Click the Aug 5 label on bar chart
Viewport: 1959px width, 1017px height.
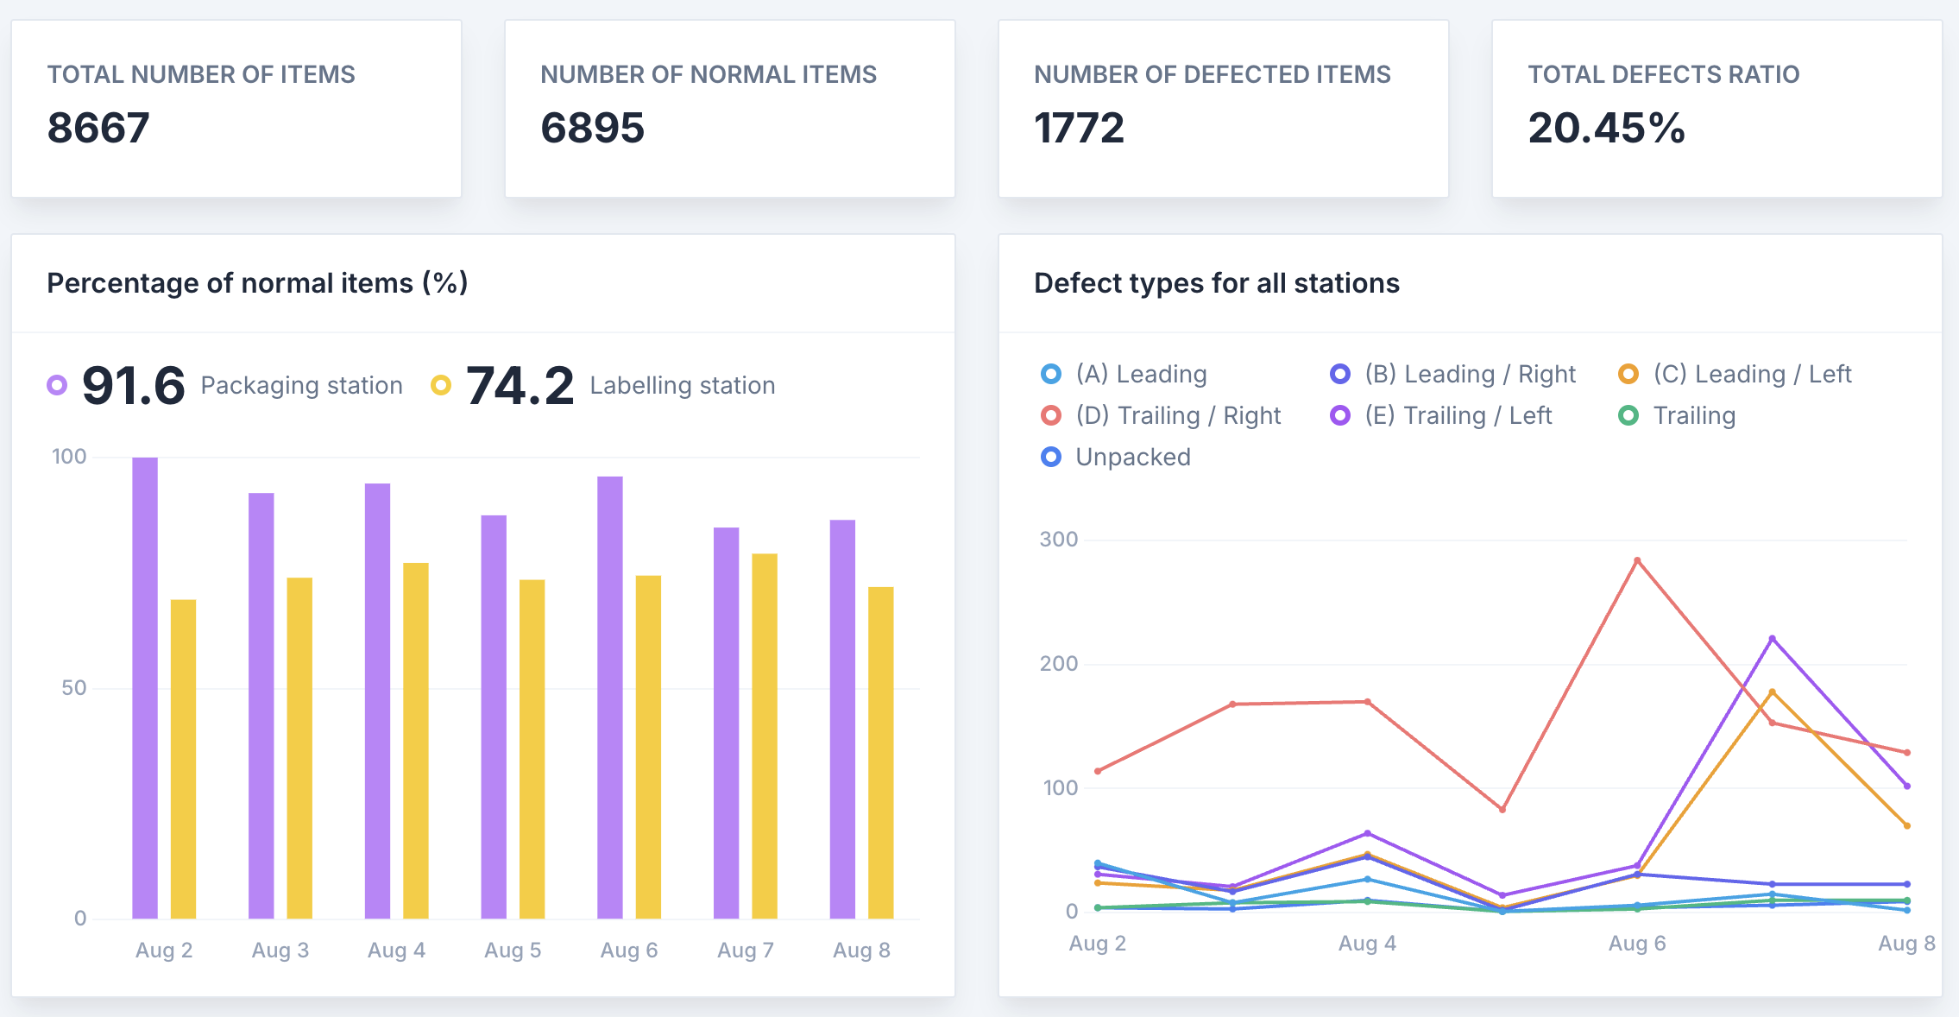point(513,950)
